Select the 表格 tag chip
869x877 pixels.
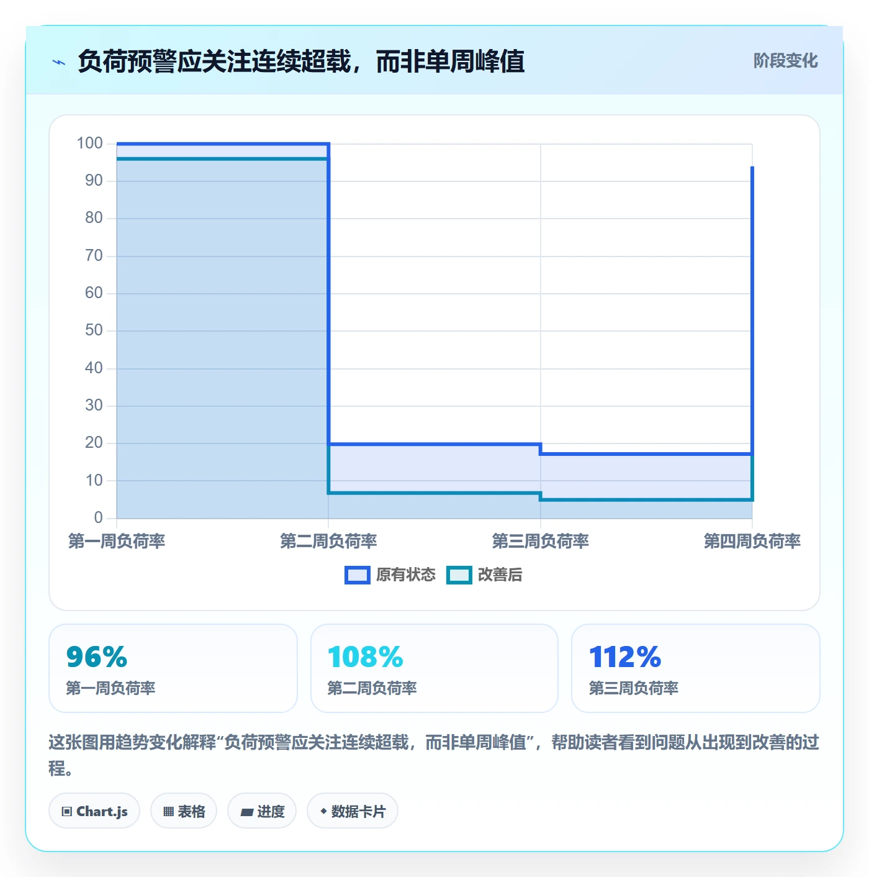tap(184, 811)
